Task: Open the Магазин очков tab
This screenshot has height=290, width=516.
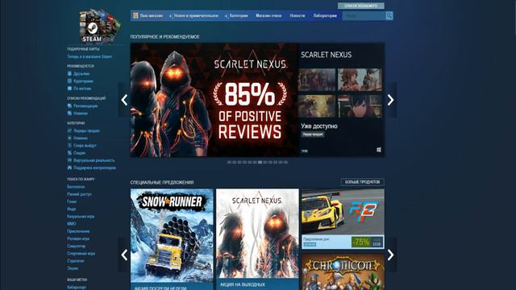Action: pos(268,16)
